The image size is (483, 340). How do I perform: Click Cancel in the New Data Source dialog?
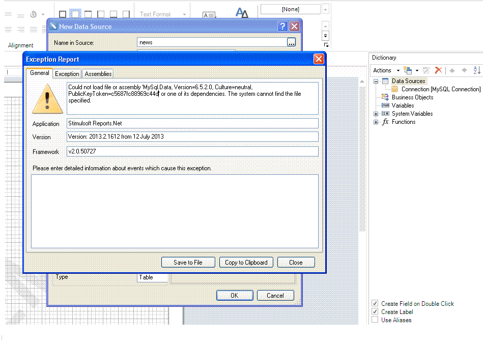pos(275,295)
